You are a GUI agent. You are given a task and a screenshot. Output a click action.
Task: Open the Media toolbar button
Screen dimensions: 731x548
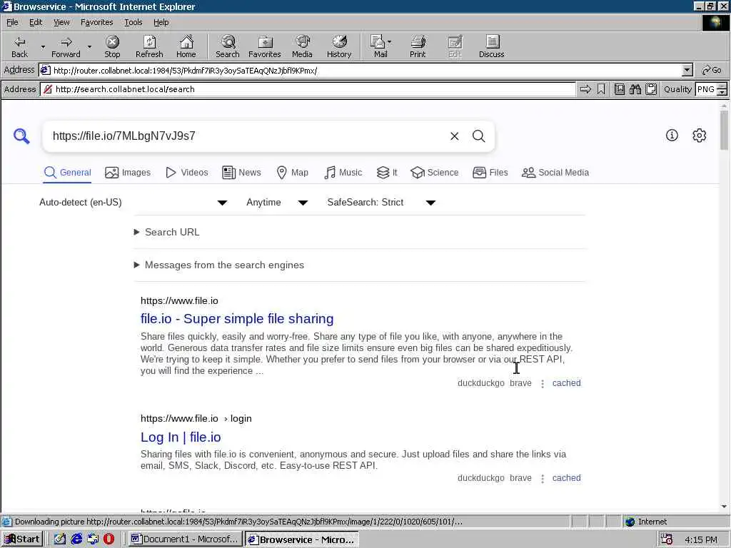(302, 46)
